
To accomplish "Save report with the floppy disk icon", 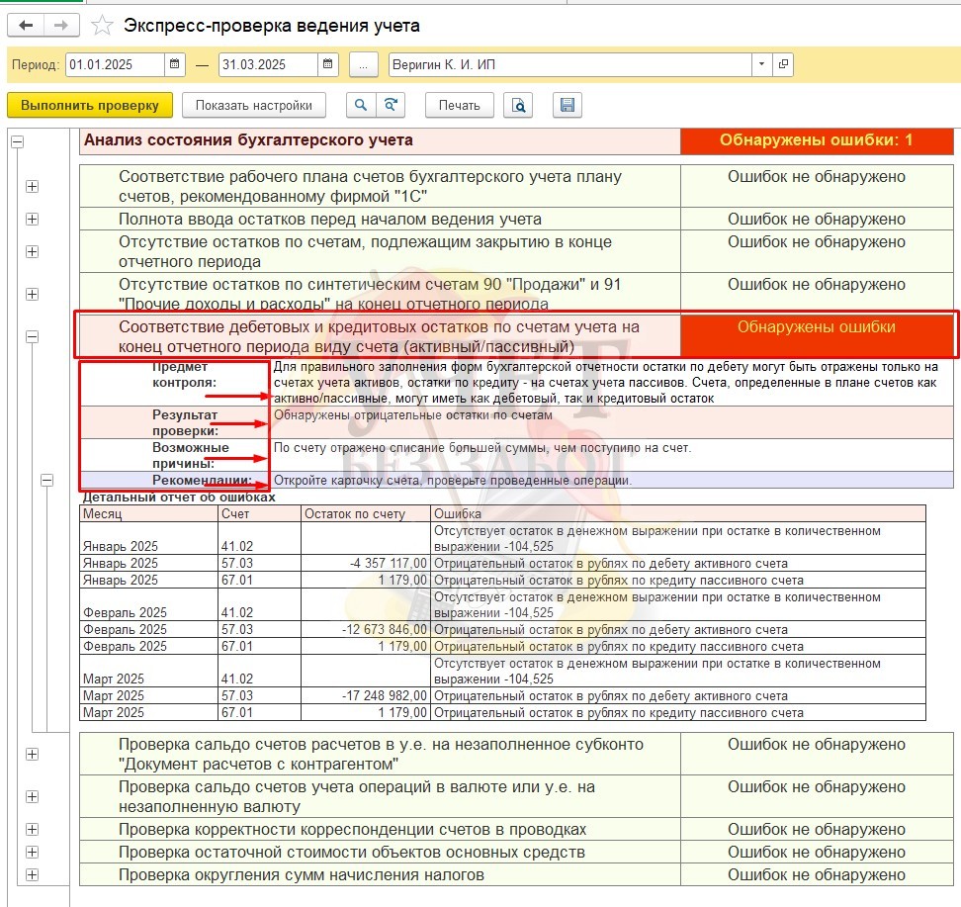I will click(567, 106).
